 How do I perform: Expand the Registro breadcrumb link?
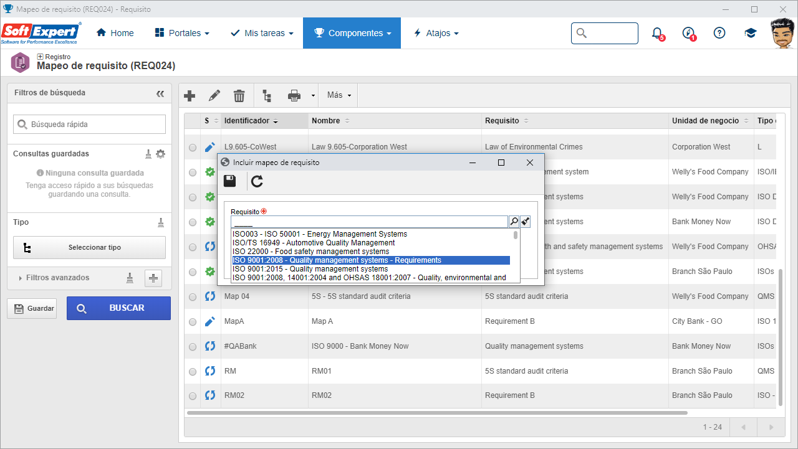click(54, 57)
